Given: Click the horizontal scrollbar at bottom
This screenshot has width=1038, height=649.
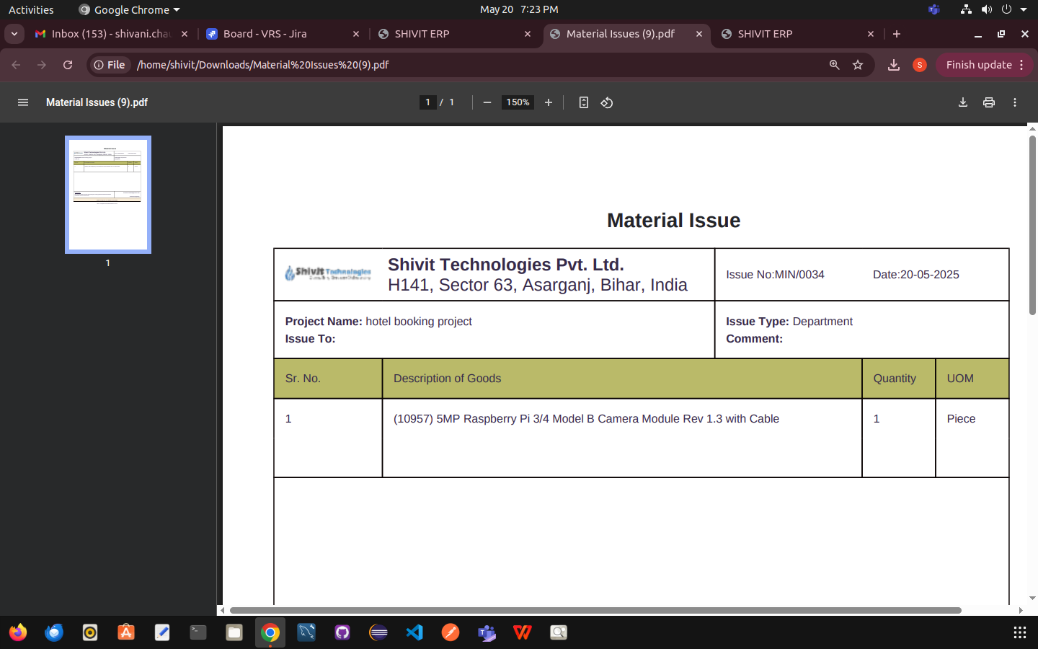Looking at the screenshot, I should tap(595, 610).
